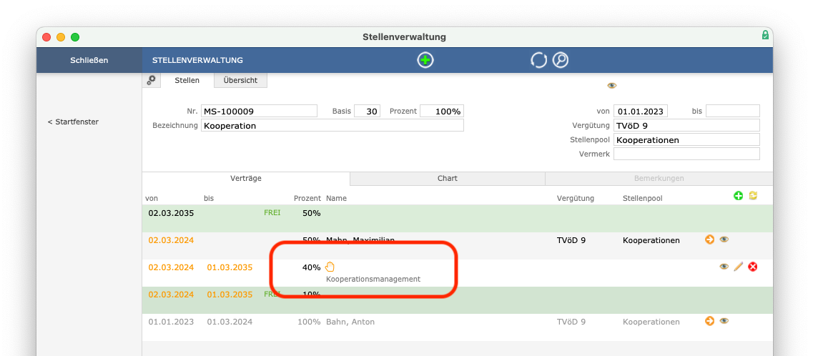The width and height of the screenshot is (813, 356).
Task: Edit the Kooperationsmanagement entry with pencil icon
Action: pos(739,267)
